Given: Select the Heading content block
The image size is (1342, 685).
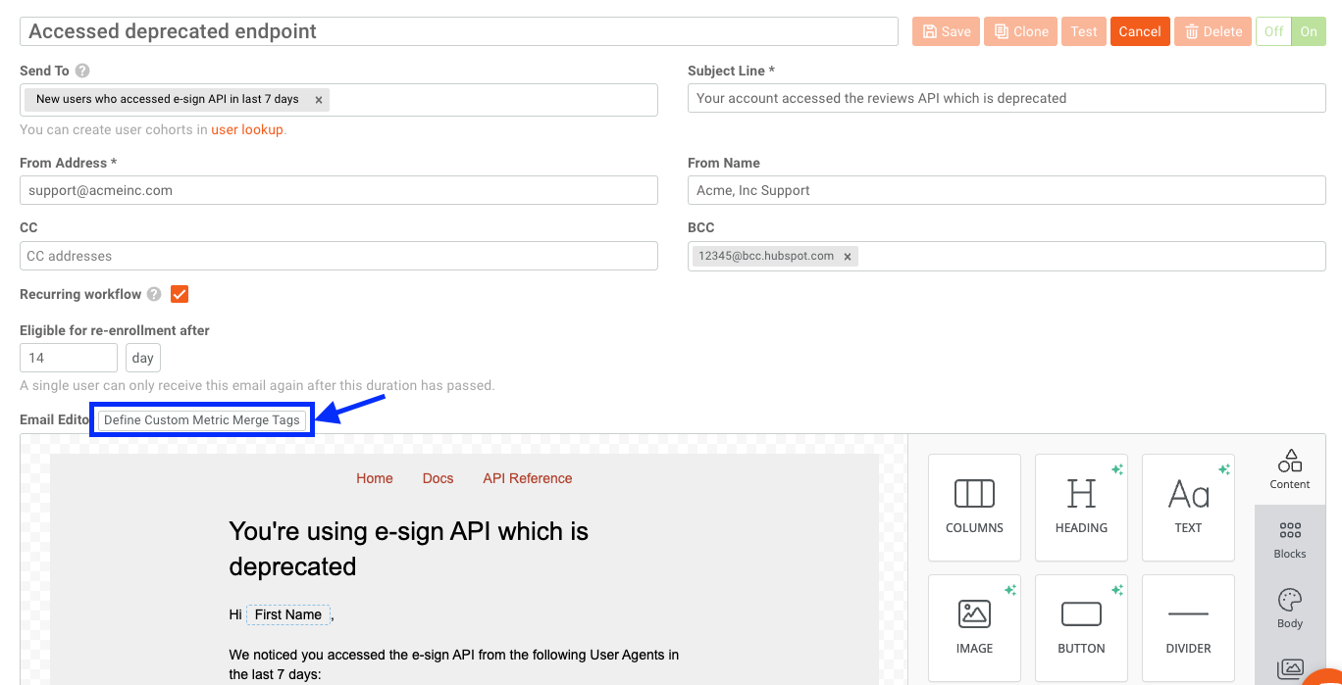Looking at the screenshot, I should pyautogui.click(x=1081, y=508).
